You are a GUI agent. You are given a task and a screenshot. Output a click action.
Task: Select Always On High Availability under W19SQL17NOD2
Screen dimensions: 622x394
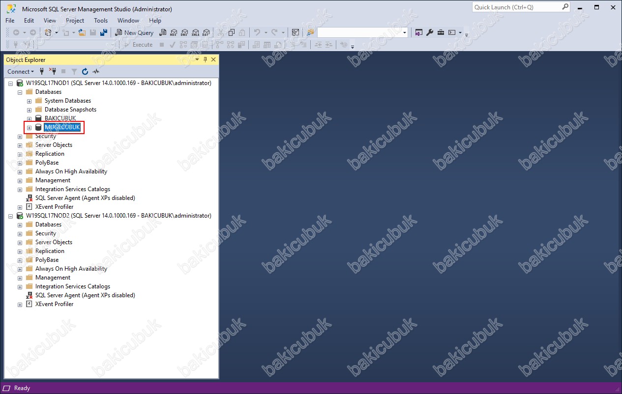pos(71,269)
